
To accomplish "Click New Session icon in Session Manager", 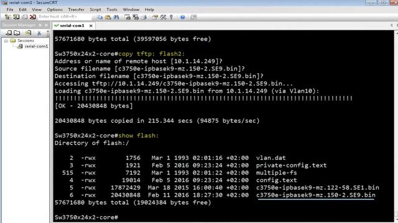I will coord(28,33).
